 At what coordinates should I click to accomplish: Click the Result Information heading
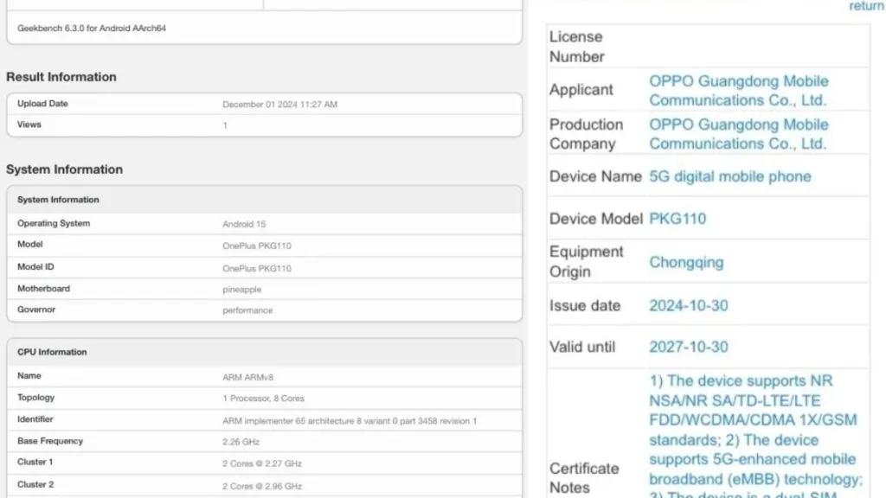coord(61,77)
